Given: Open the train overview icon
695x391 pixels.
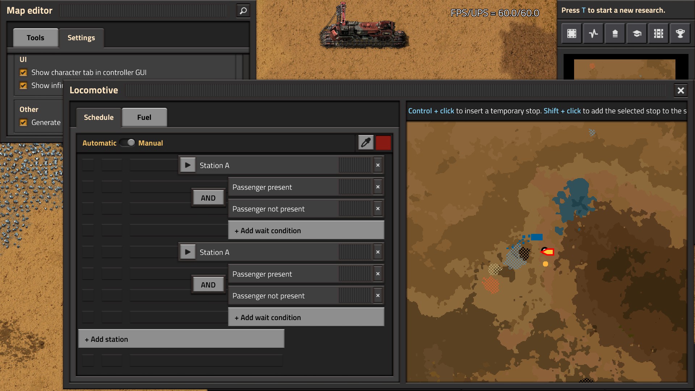Looking at the screenshot, I should point(658,34).
